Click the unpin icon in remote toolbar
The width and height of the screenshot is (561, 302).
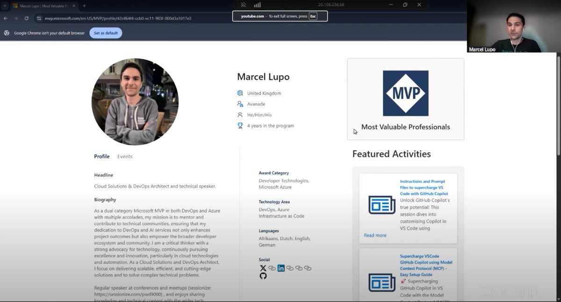243,5
